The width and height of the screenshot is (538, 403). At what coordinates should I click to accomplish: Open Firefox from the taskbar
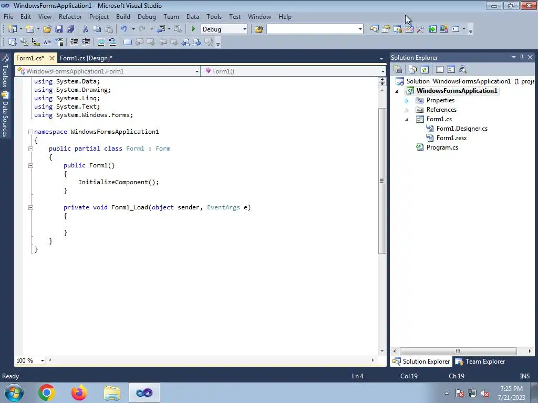click(x=79, y=393)
